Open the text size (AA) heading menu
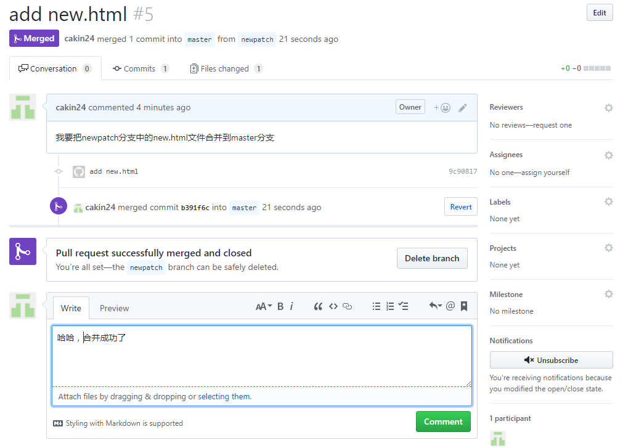Image resolution: width=623 pixels, height=448 pixels. click(263, 306)
